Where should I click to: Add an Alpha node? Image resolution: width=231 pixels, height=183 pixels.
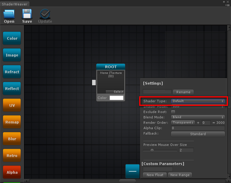(x=12, y=172)
